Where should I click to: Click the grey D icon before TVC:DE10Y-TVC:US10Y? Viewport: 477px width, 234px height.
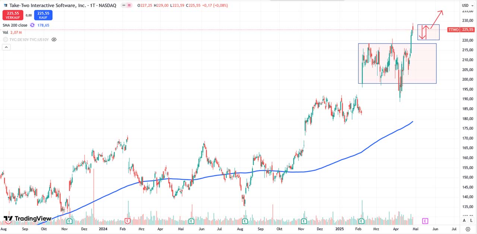pos(5,39)
